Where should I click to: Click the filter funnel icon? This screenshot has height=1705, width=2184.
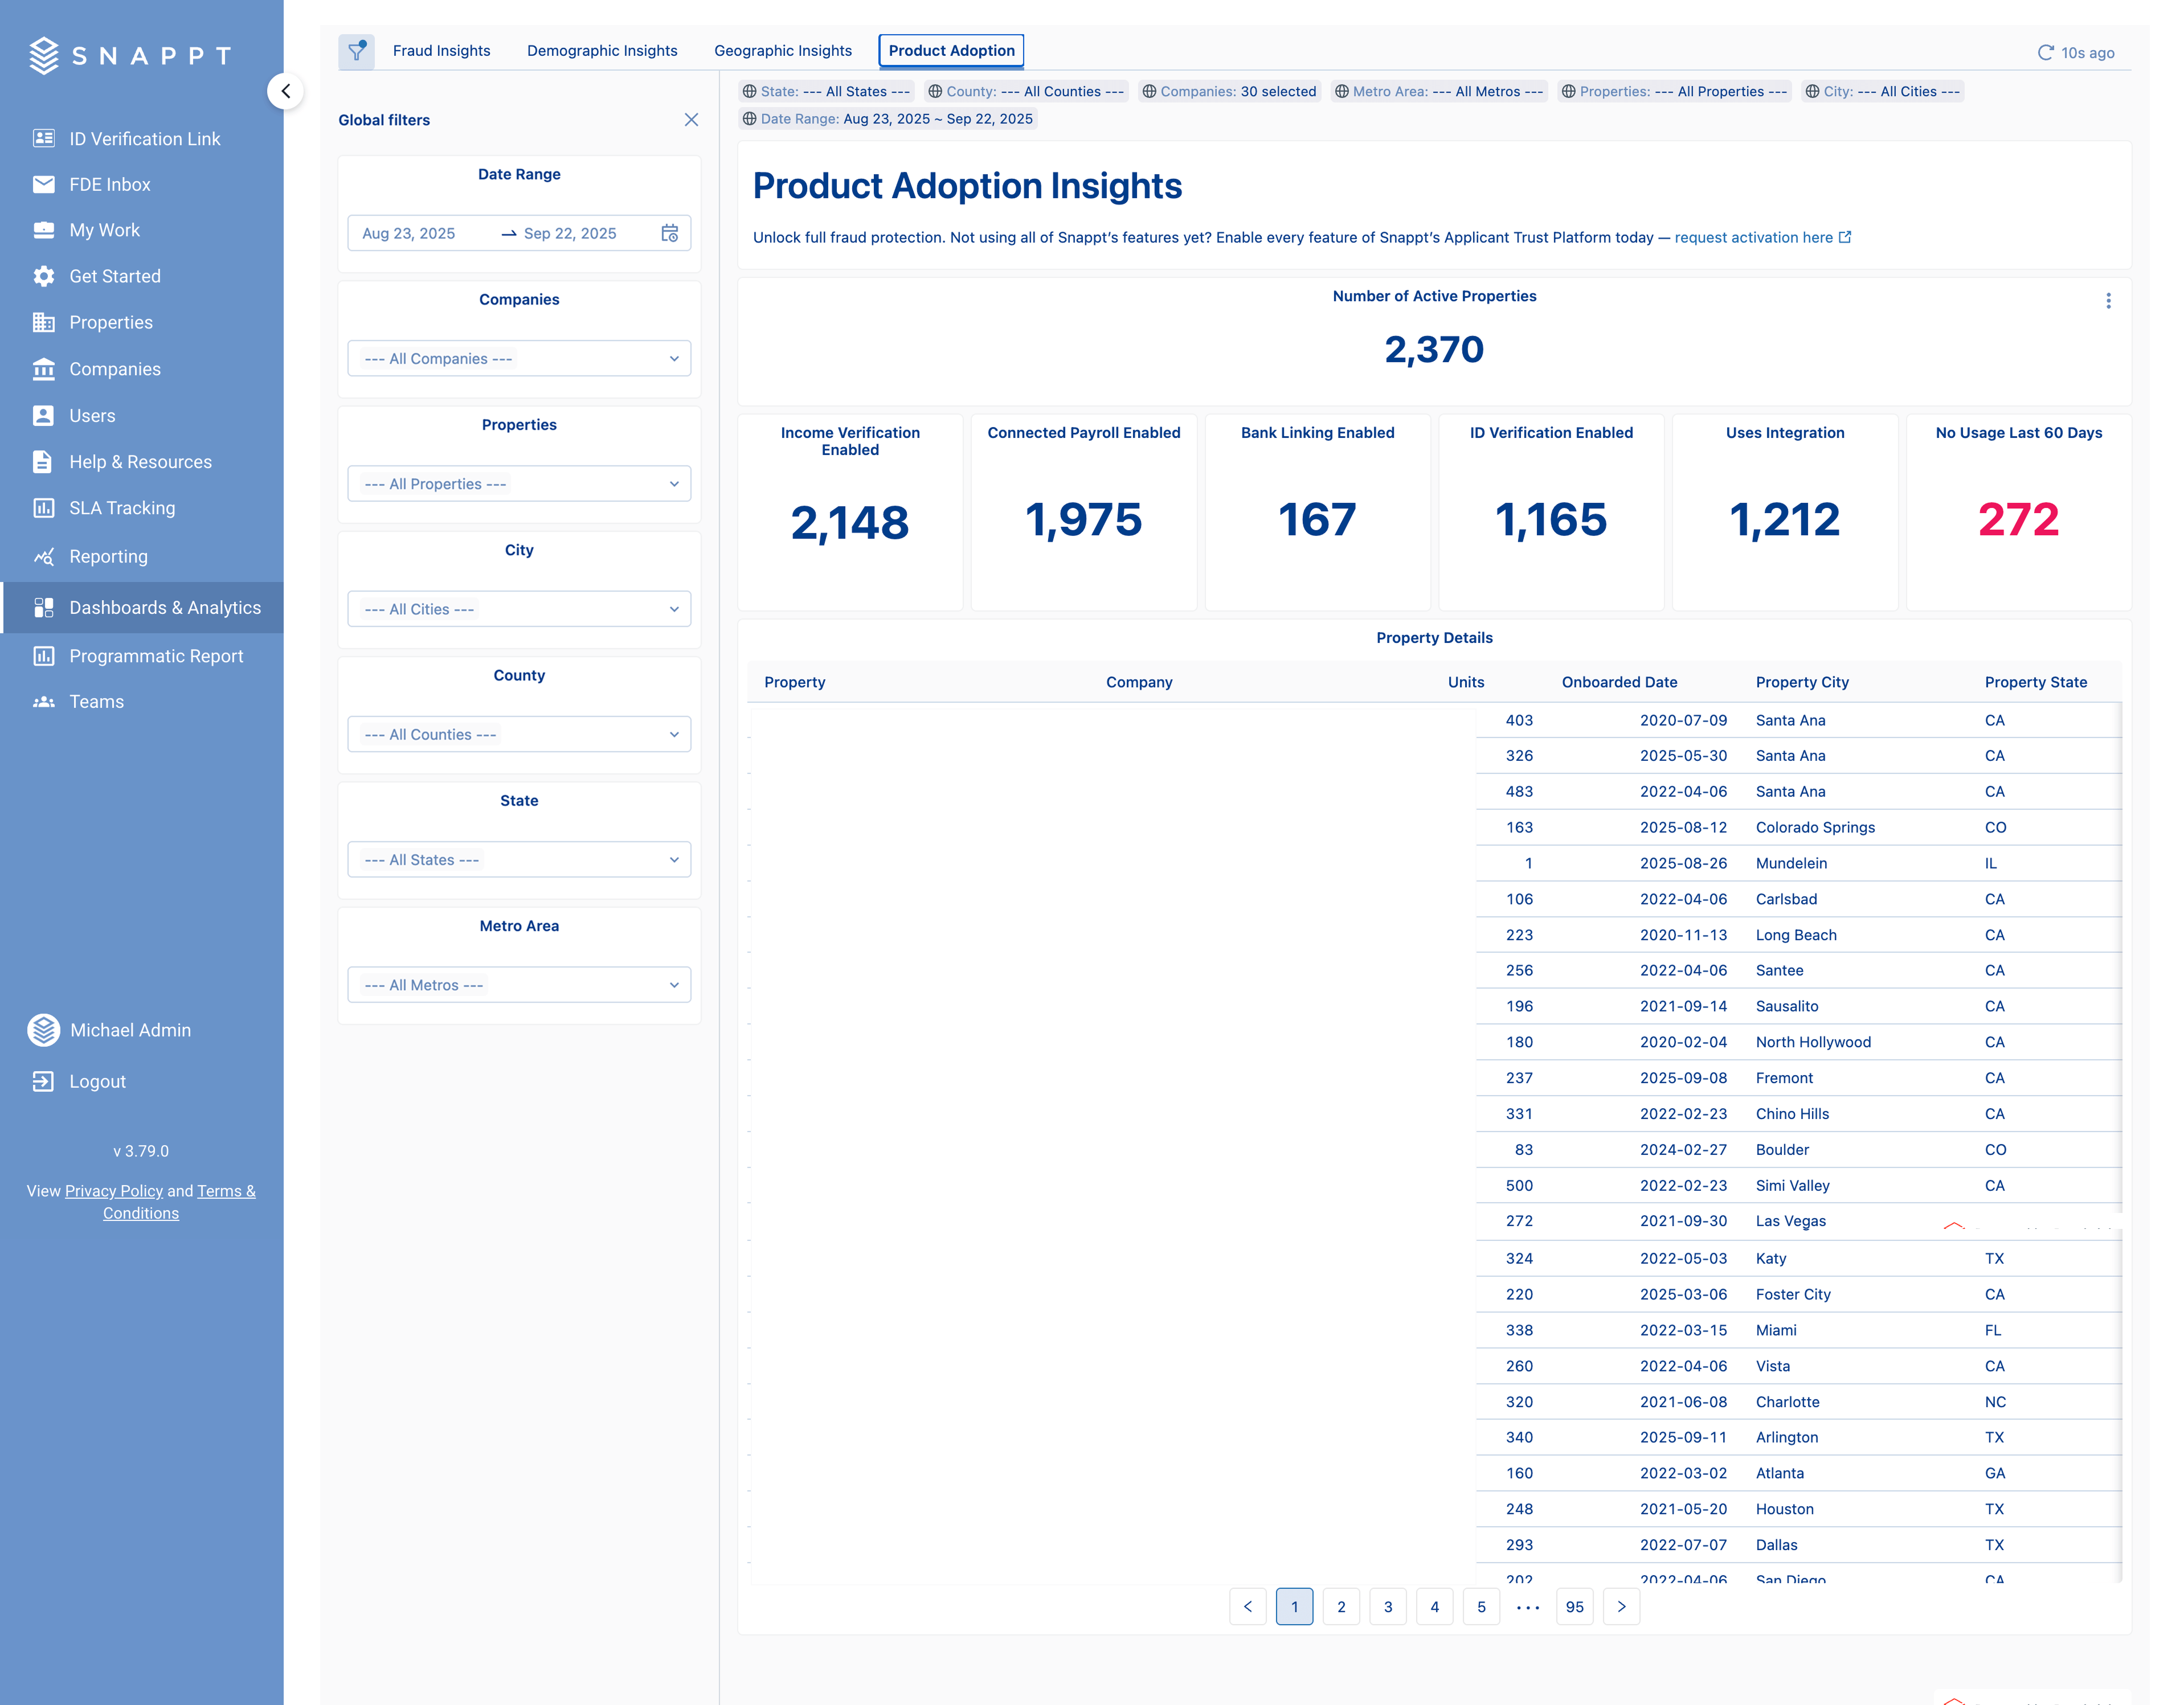click(x=356, y=51)
